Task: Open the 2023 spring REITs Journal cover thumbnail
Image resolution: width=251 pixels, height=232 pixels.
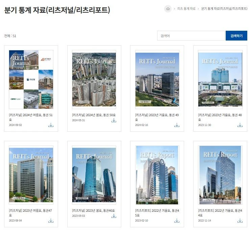Action: point(94,175)
